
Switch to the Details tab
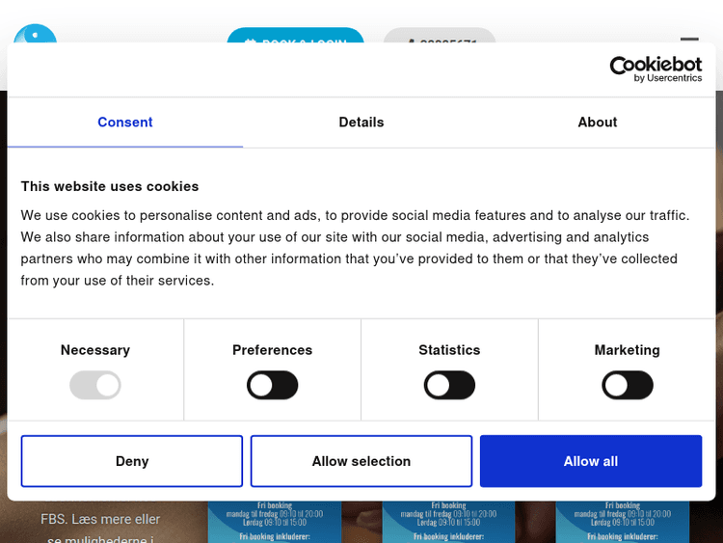[x=361, y=122]
